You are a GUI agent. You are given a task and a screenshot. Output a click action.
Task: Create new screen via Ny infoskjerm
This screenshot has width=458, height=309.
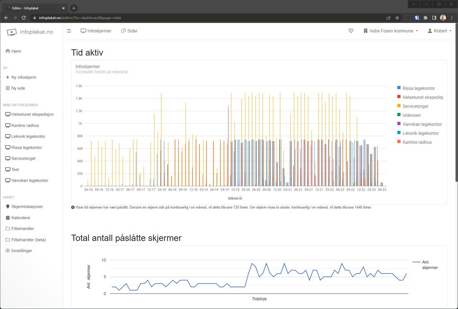(23, 77)
